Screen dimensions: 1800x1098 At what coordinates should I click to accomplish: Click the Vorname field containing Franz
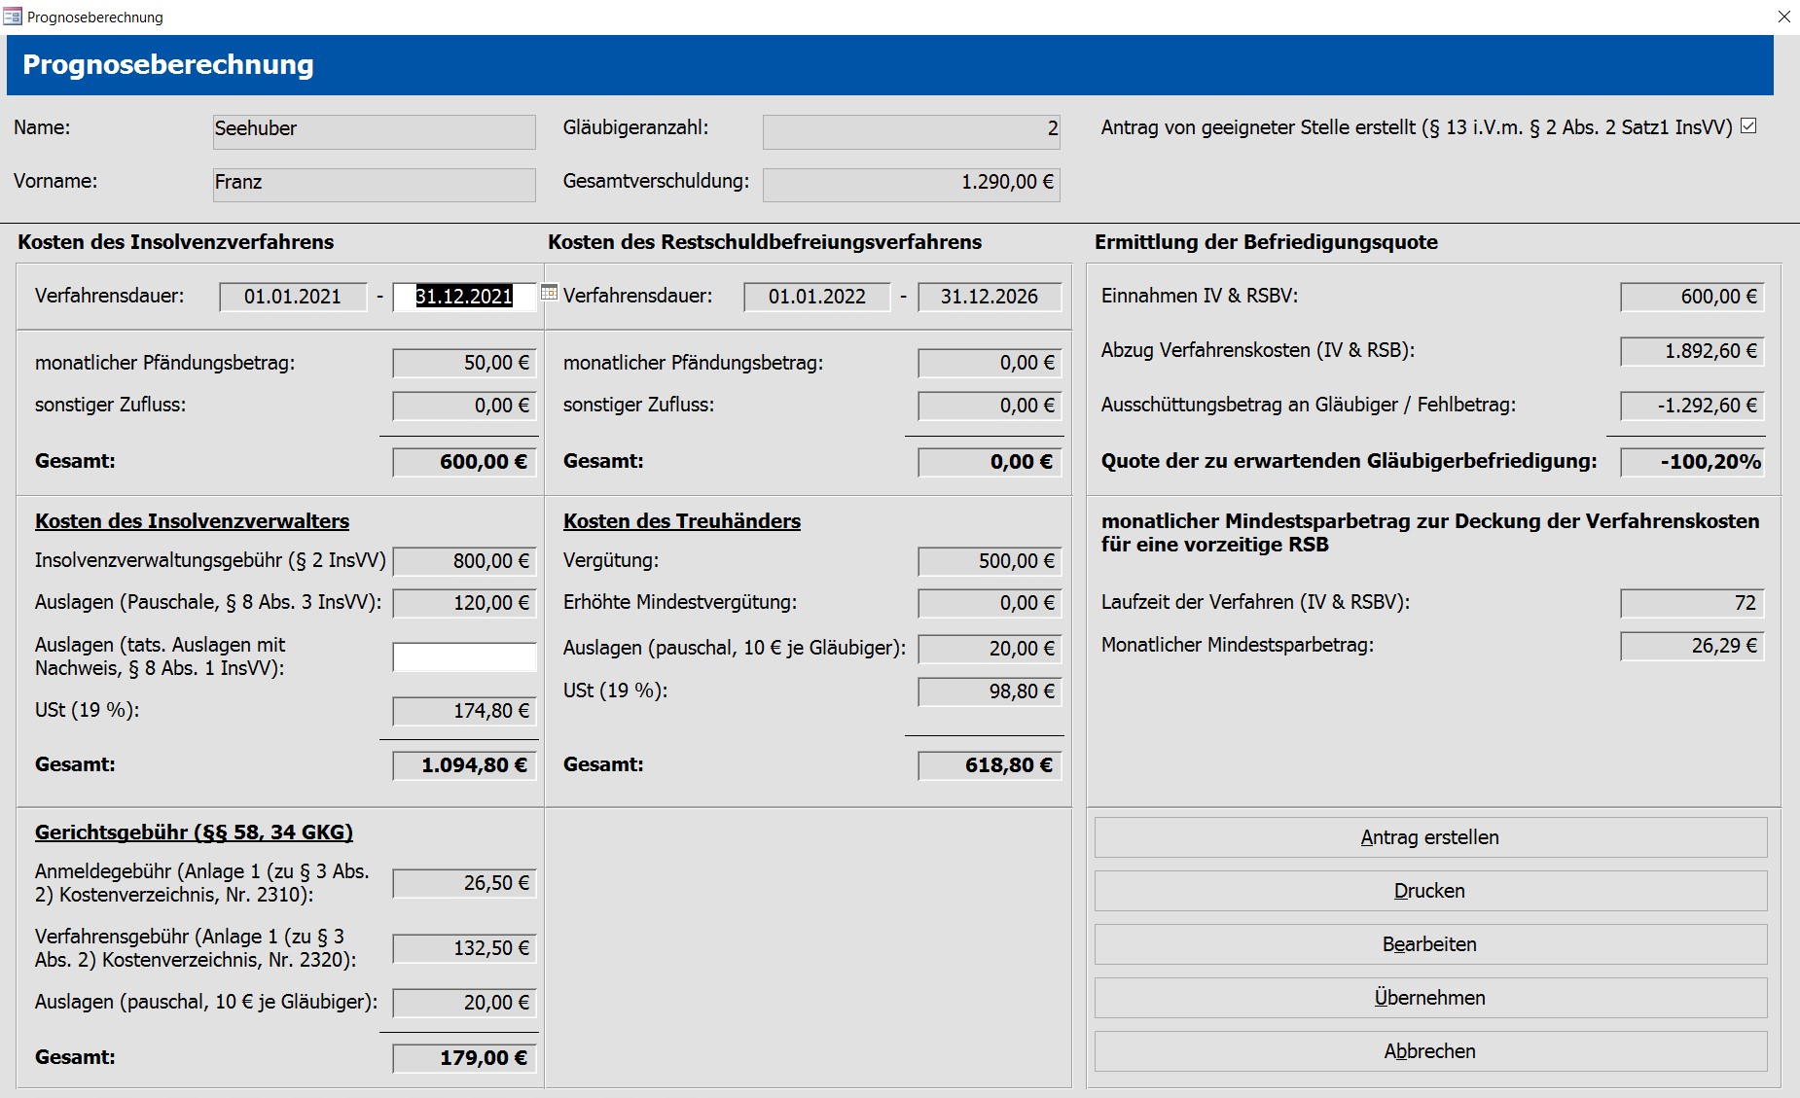pos(375,185)
